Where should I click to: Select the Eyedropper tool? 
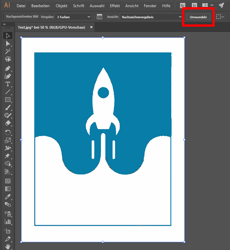point(8,197)
